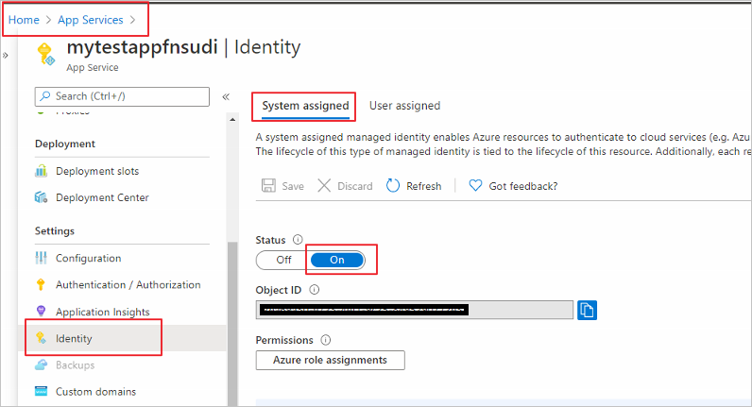Click the Status info icon
Screen dimensions: 752x407
click(298, 240)
